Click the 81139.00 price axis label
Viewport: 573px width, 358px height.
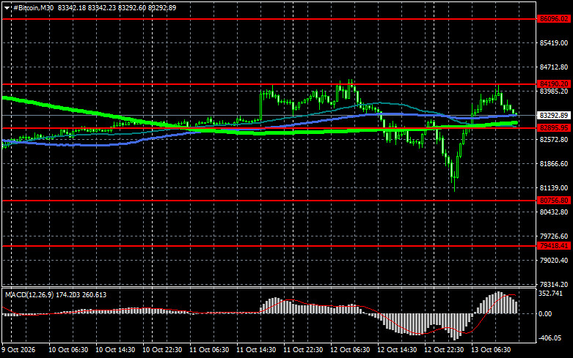point(554,187)
